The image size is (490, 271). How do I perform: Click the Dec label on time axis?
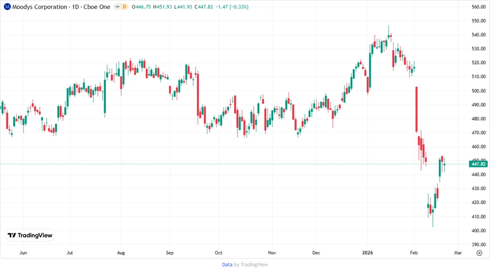pyautogui.click(x=316, y=252)
